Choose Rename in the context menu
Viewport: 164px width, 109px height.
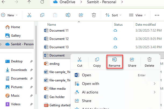(x=115, y=62)
